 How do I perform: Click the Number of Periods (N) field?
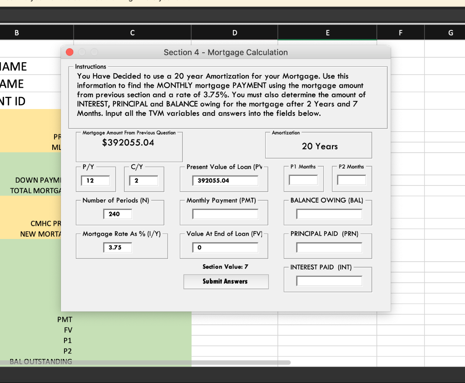coord(118,214)
